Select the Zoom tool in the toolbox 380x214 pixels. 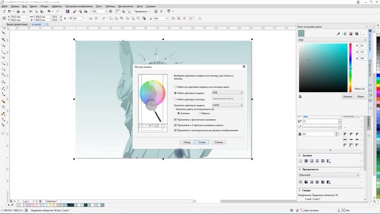[x=3, y=45]
